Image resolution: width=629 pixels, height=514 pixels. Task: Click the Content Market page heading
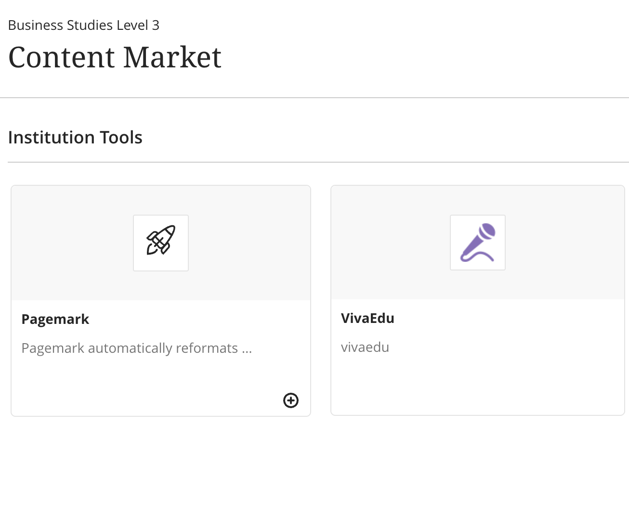pyautogui.click(x=115, y=57)
